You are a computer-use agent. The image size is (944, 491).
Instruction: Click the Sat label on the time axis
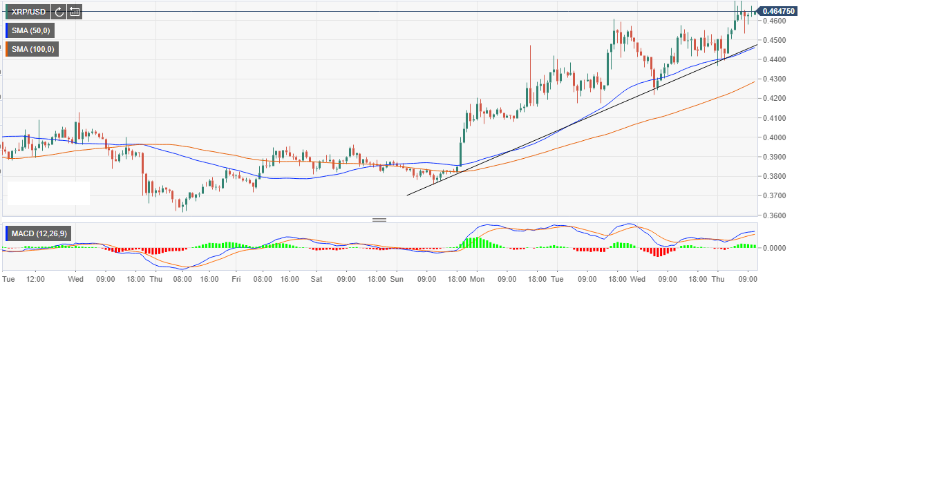coord(317,279)
